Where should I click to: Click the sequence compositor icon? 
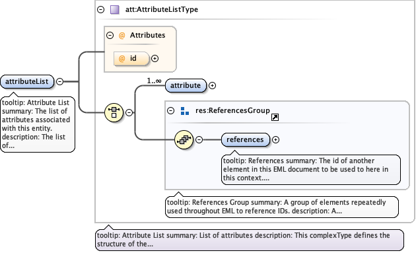coord(114,112)
